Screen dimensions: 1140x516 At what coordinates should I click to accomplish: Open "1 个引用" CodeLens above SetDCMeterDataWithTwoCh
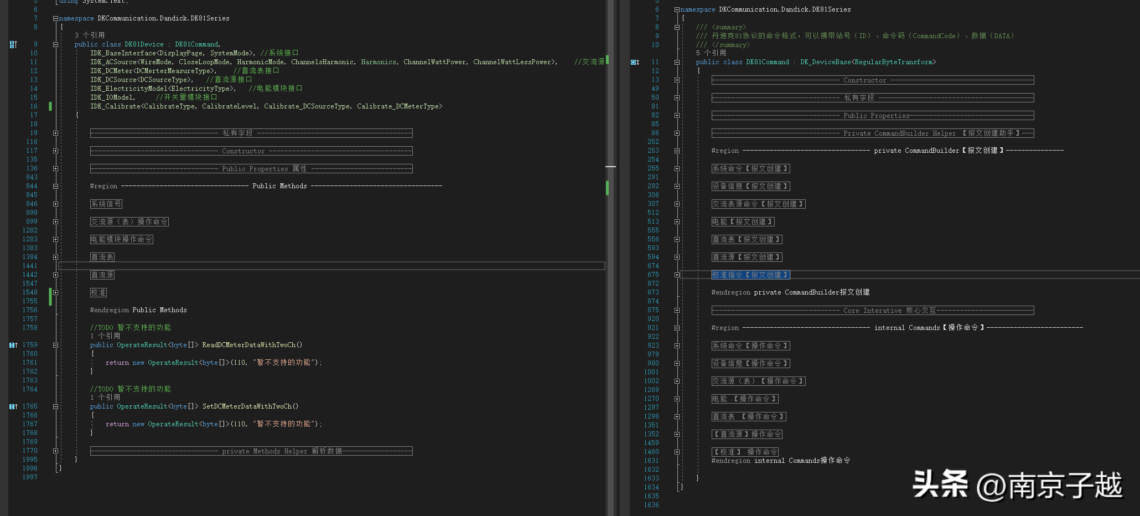pos(105,398)
